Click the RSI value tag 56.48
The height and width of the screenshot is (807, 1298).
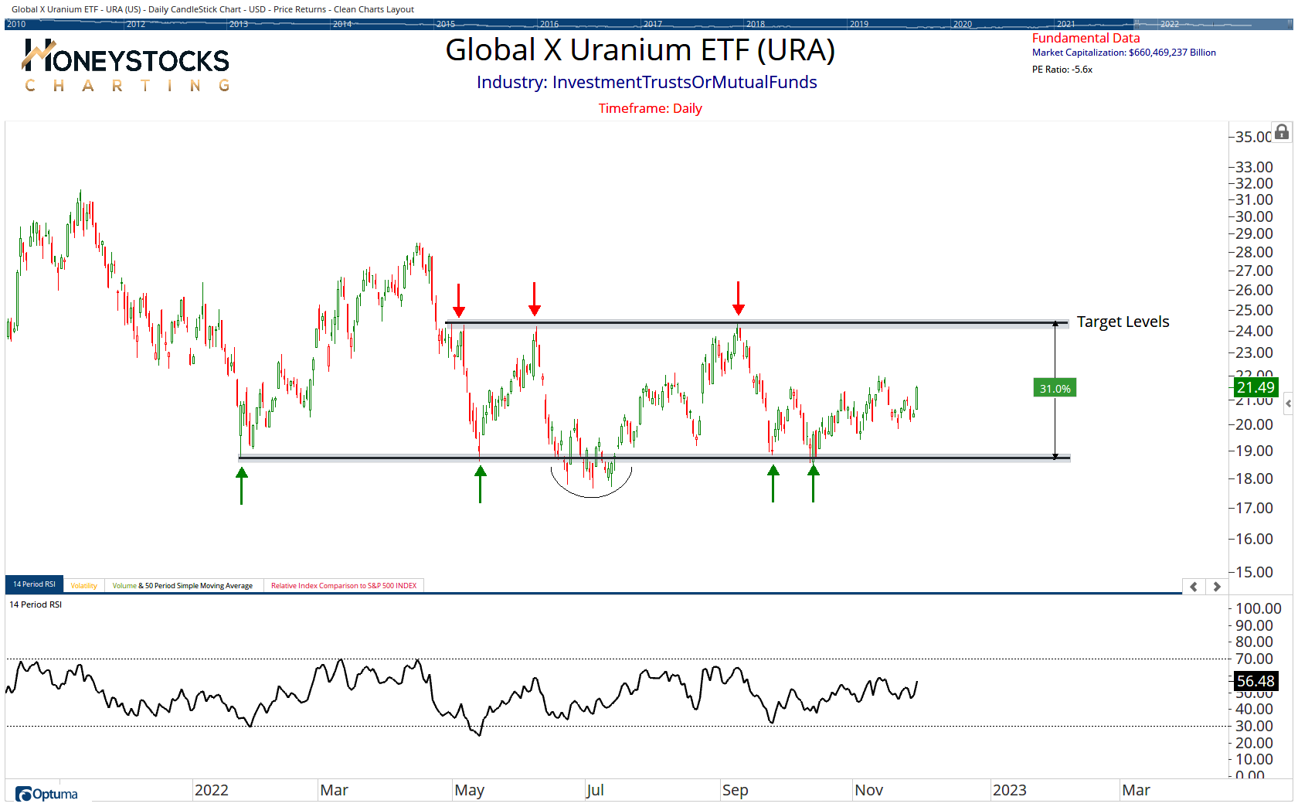pyautogui.click(x=1255, y=681)
